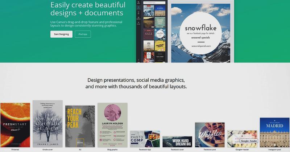
Task: Open the Uploads arrow icon in sidebar
Action: 138,23
